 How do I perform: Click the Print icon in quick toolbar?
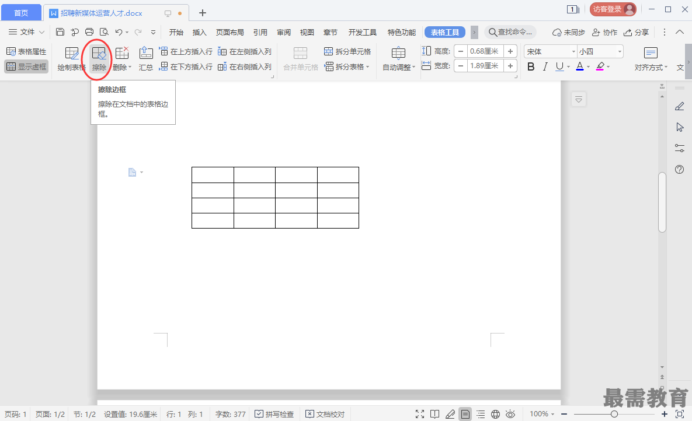pos(89,31)
